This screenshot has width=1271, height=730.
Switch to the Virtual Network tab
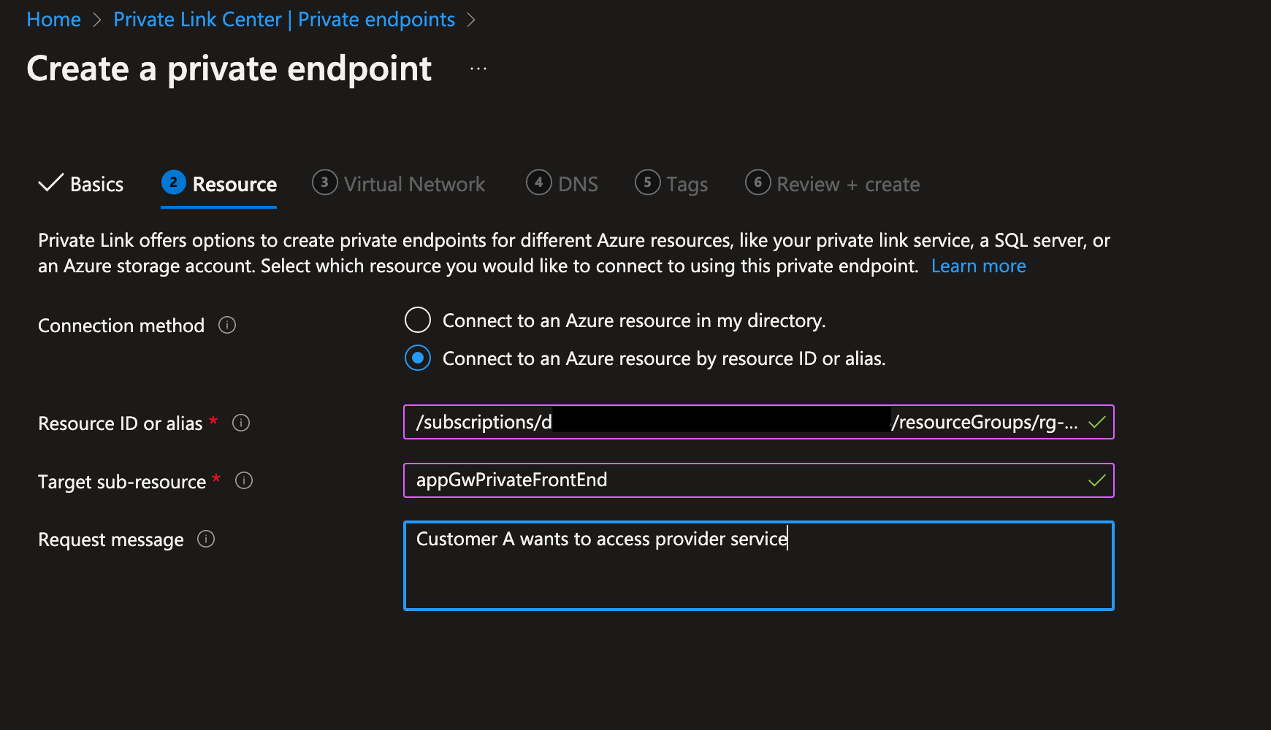point(413,184)
